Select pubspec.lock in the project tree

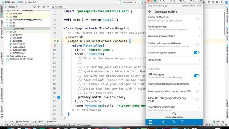point(19,47)
